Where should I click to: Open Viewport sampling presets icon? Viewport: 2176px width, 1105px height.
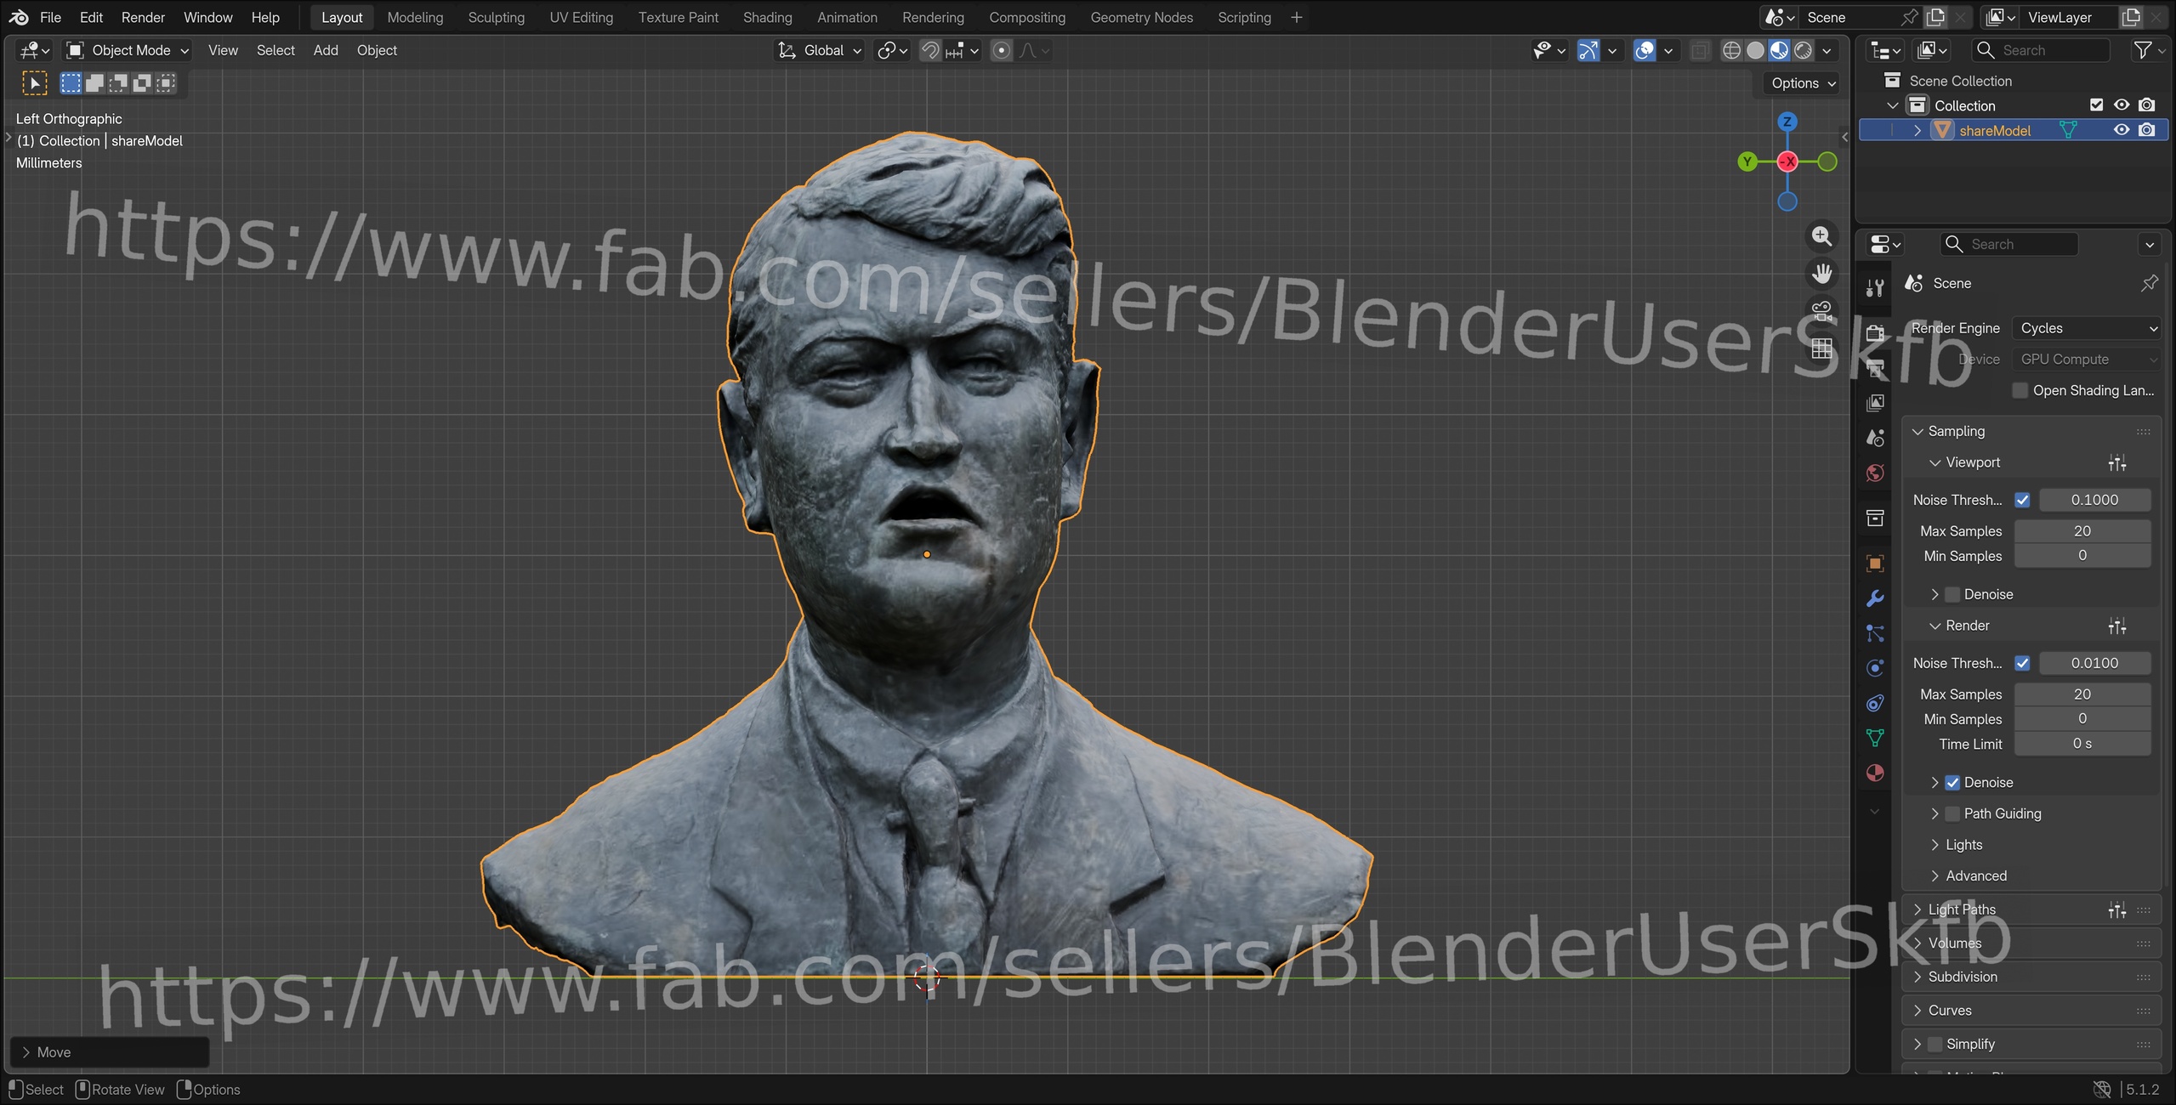click(2117, 462)
